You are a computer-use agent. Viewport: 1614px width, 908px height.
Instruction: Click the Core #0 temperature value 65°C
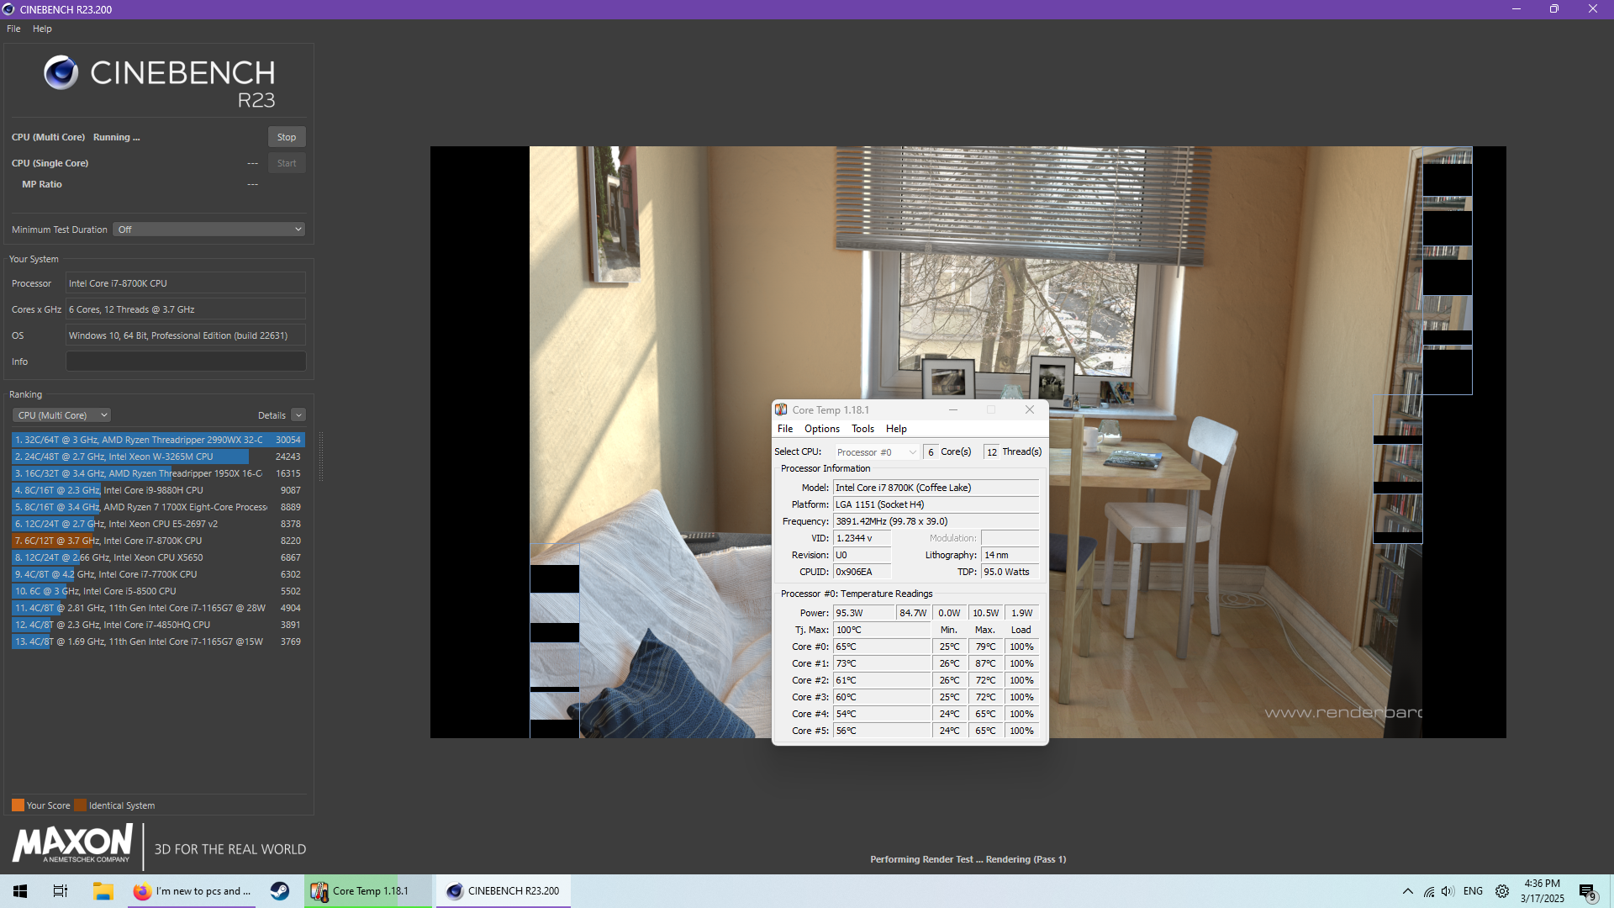point(882,647)
